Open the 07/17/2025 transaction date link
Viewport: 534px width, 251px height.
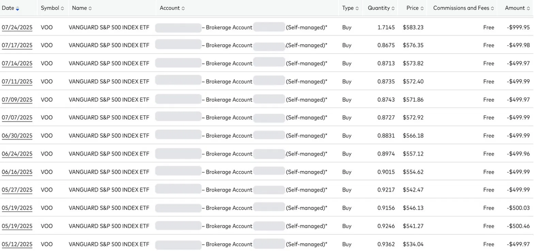pyautogui.click(x=17, y=45)
